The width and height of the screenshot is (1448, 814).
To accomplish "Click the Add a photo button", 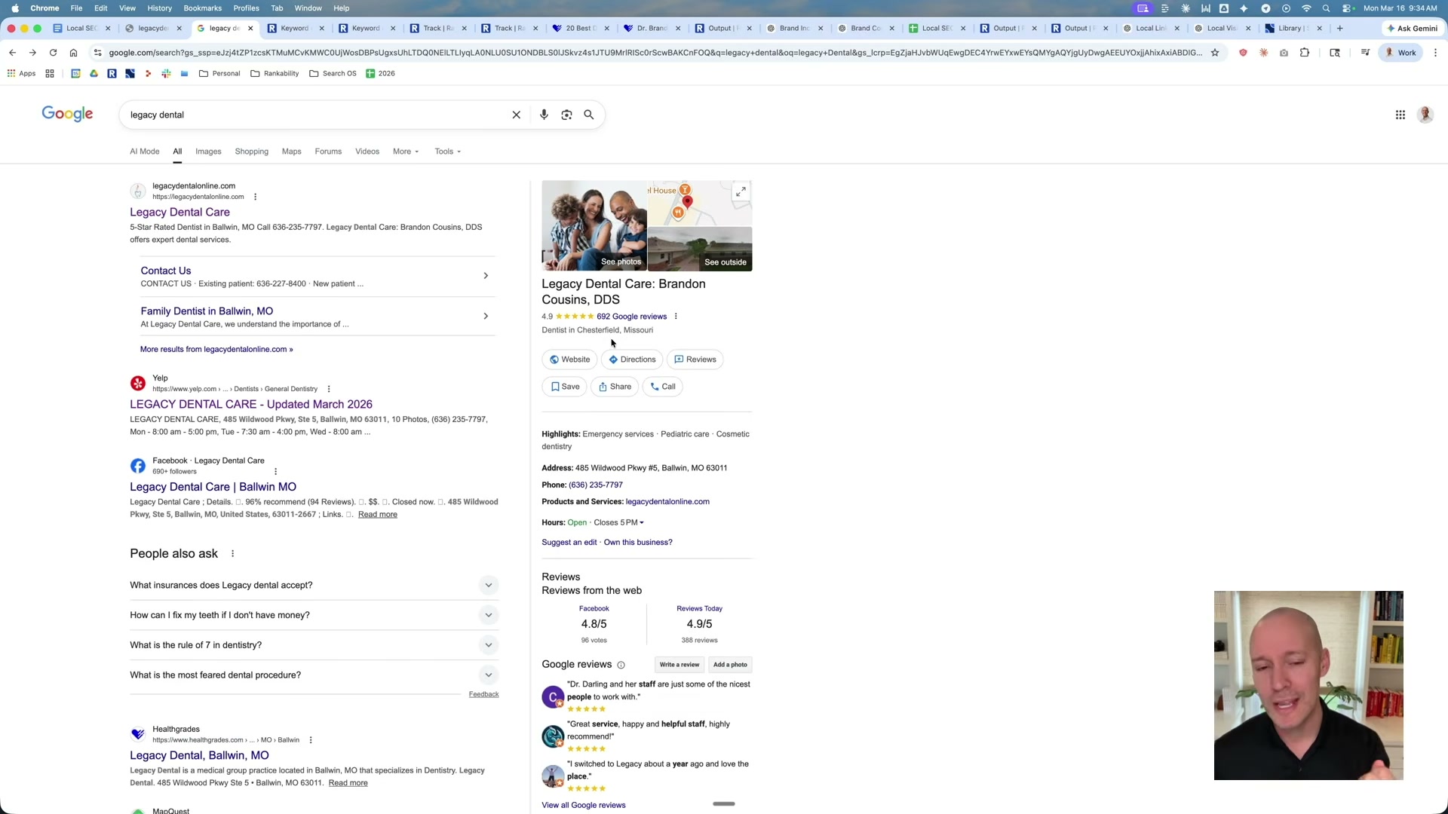I will click(x=730, y=665).
